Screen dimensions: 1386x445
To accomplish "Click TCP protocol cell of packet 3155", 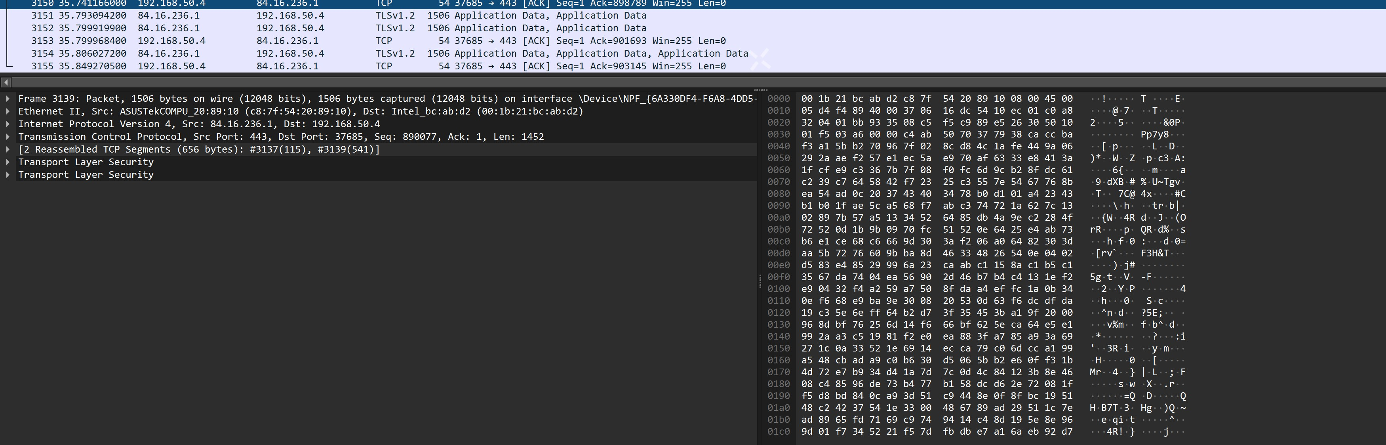I will (x=384, y=66).
